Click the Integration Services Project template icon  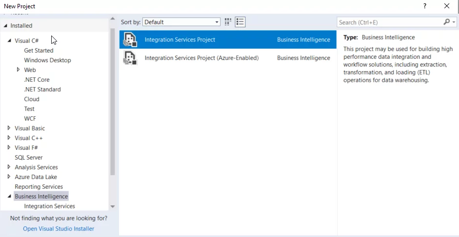point(130,39)
